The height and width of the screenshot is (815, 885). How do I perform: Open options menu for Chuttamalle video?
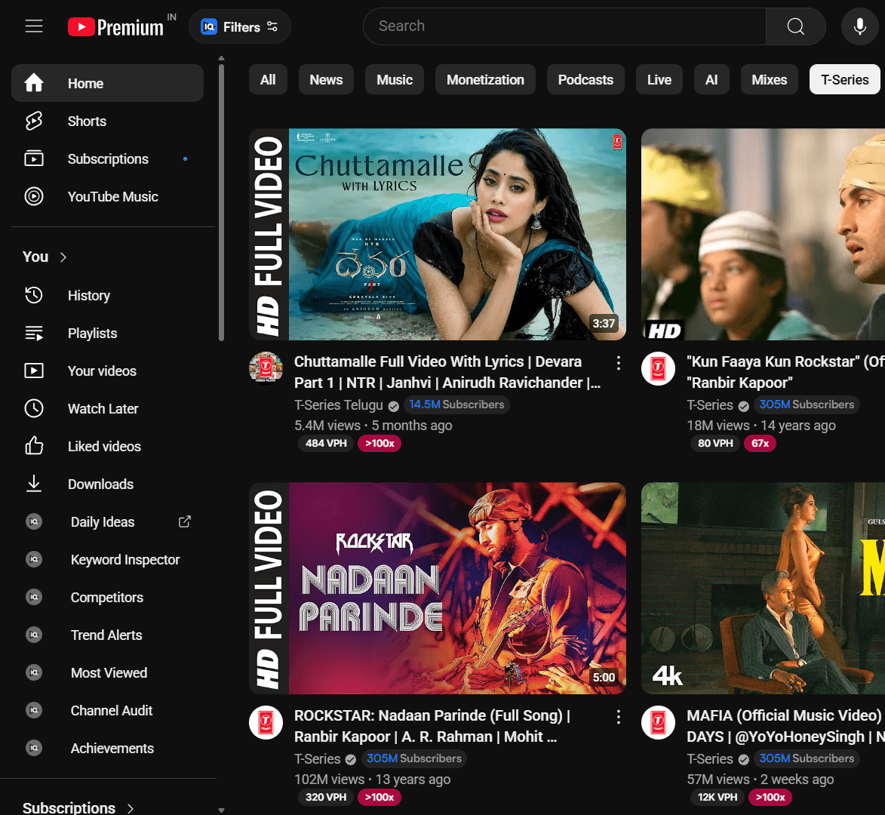619,363
